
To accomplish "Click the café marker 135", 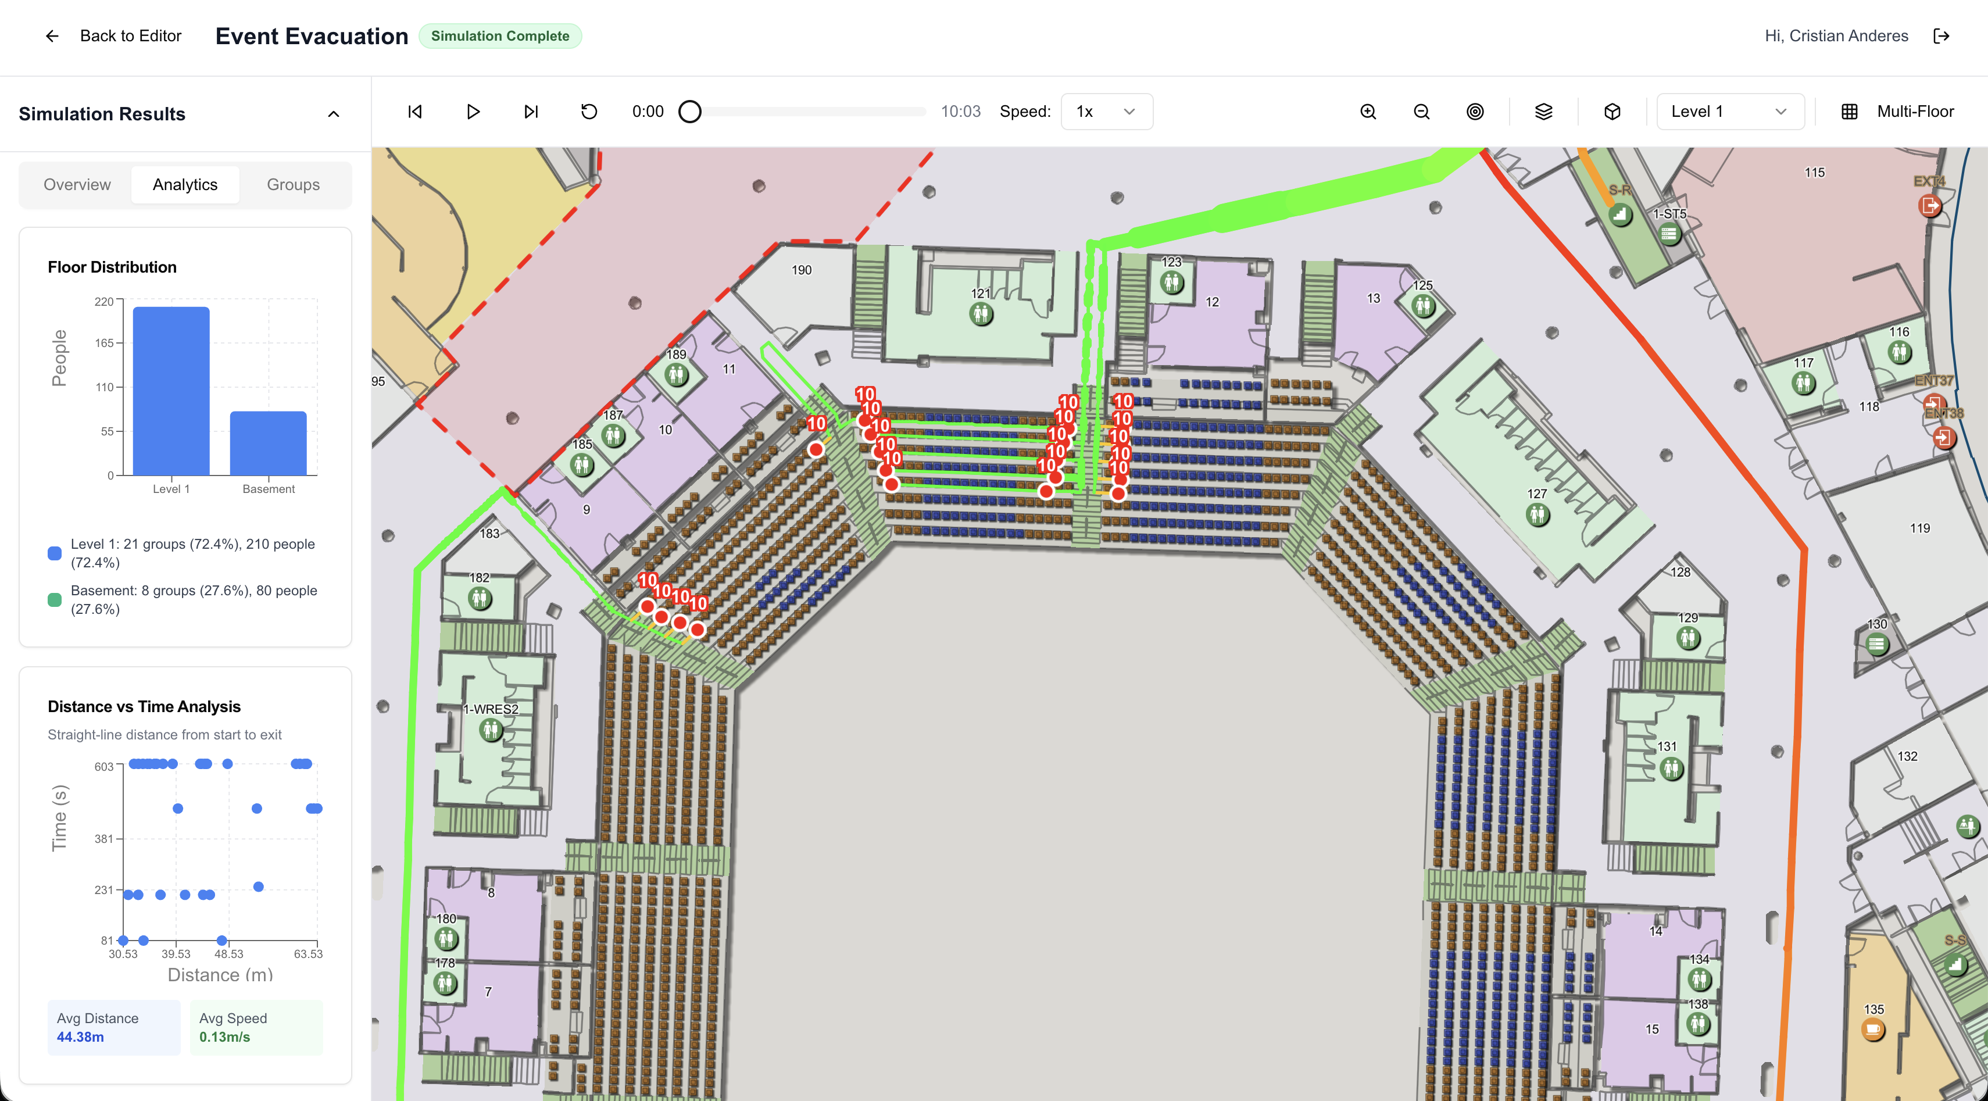I will coord(1873,1029).
